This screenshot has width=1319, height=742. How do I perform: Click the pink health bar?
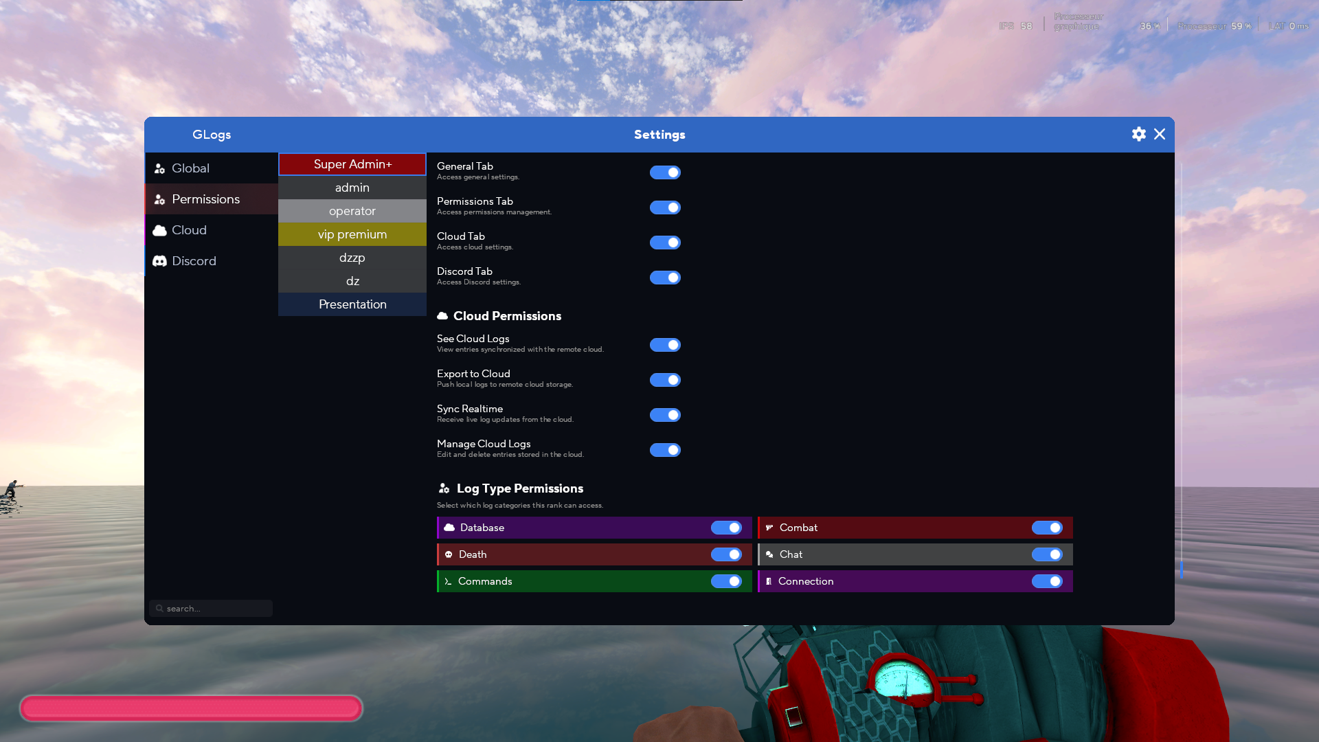tap(191, 708)
